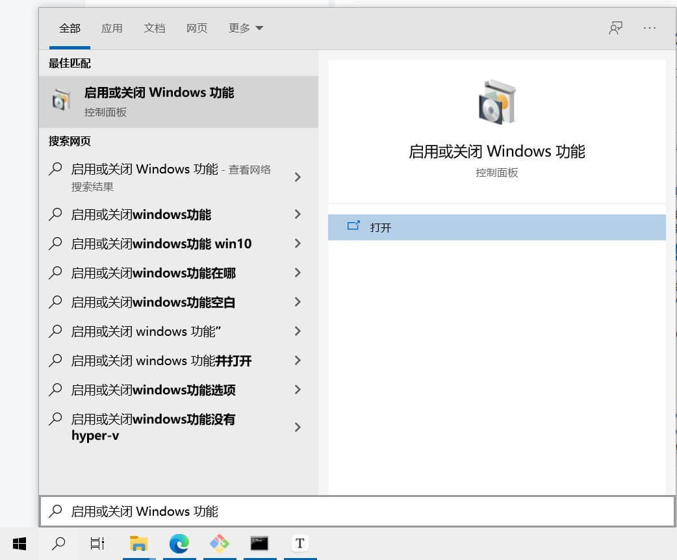Select suggestion 启用或关闭windows功能没有 hyper-v

(x=179, y=427)
